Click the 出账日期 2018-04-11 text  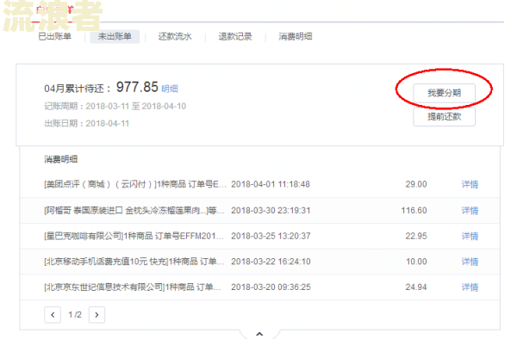click(86, 123)
